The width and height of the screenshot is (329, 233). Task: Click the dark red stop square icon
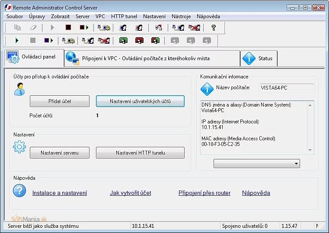[x=68, y=27]
